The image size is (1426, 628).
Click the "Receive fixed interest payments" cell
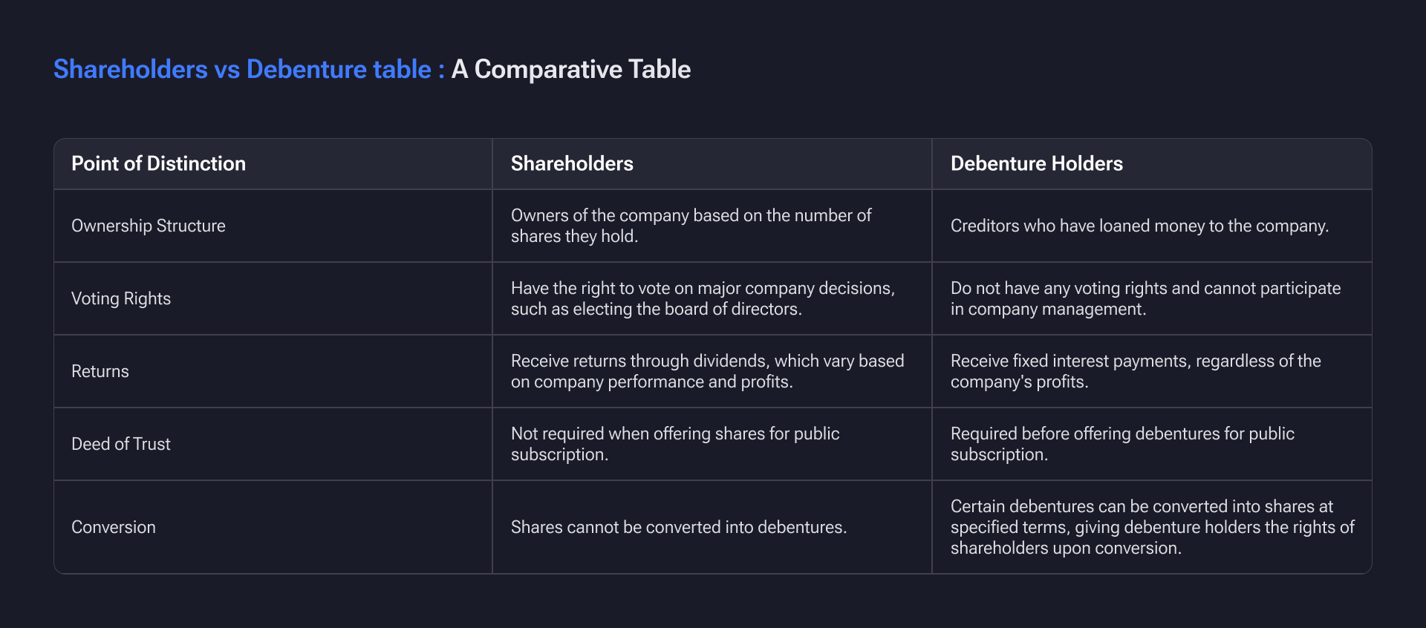[x=1136, y=371]
